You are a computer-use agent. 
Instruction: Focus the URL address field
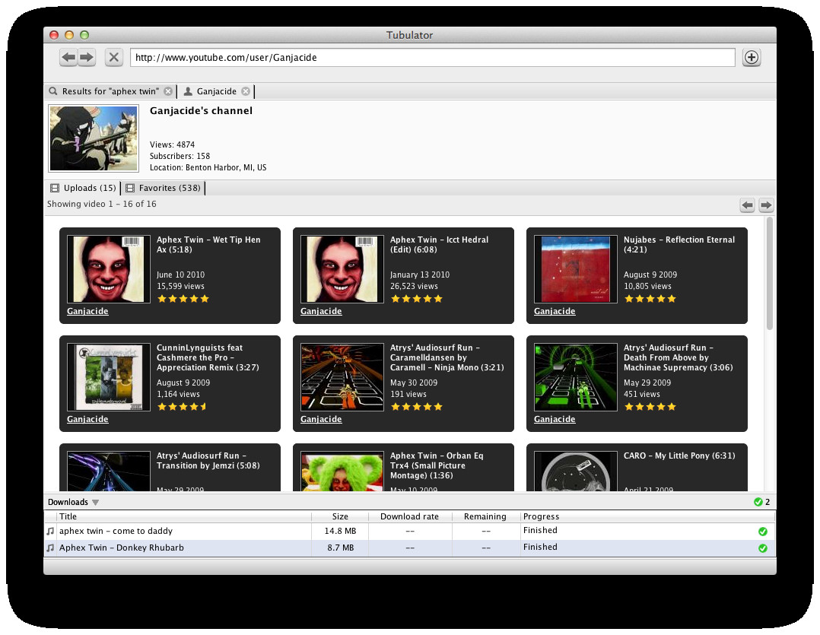tap(433, 58)
